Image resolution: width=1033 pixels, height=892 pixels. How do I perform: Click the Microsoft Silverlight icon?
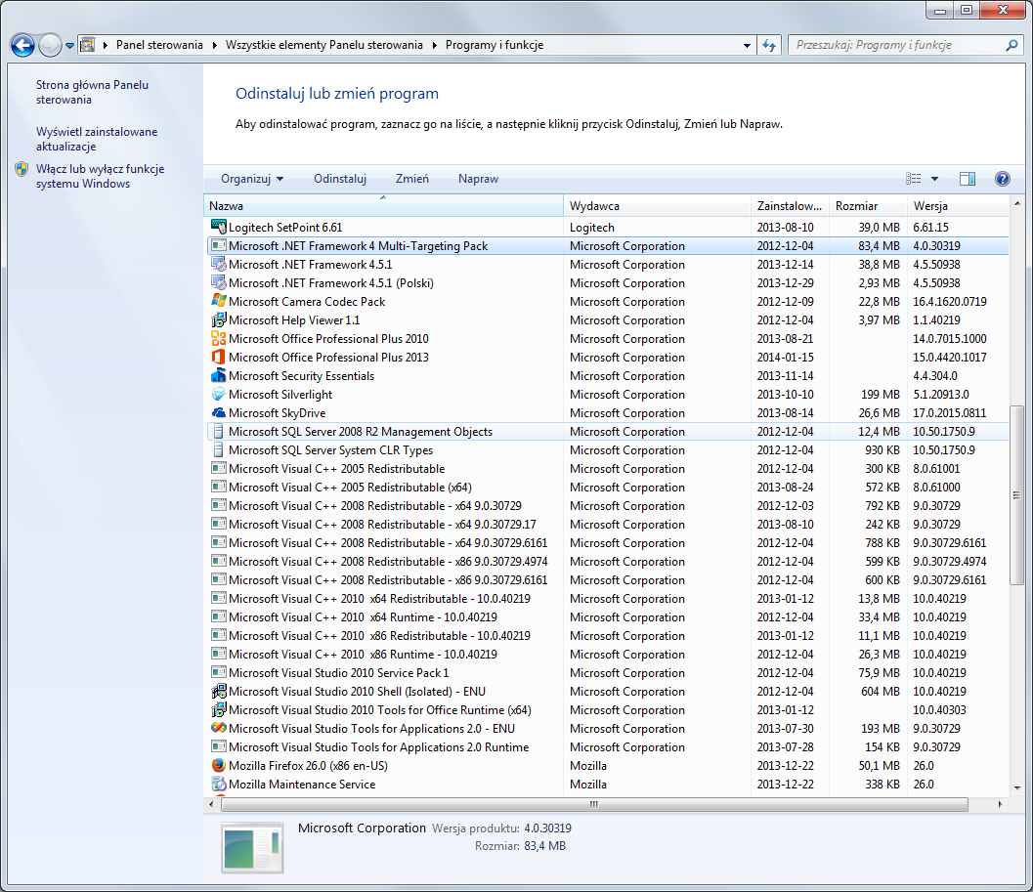click(219, 394)
